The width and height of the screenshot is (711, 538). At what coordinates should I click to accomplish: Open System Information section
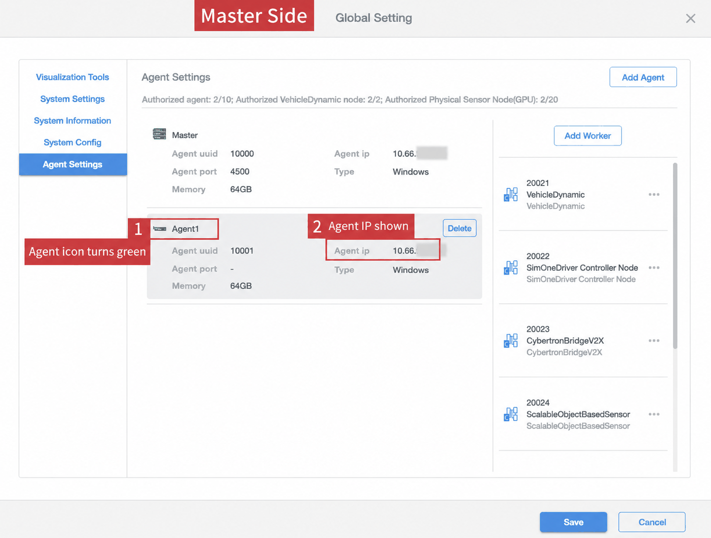pos(73,120)
